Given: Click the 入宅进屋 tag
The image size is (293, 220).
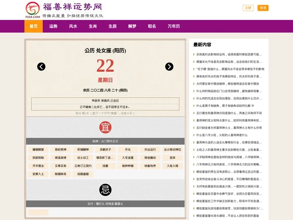Looking at the screenshot, I should tap(128, 158).
